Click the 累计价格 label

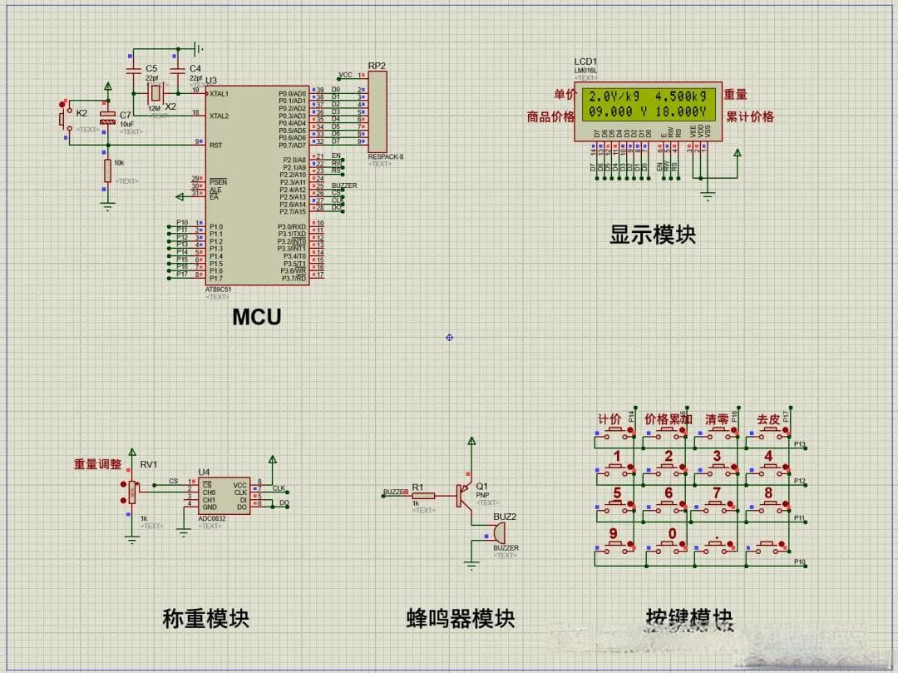(x=750, y=116)
